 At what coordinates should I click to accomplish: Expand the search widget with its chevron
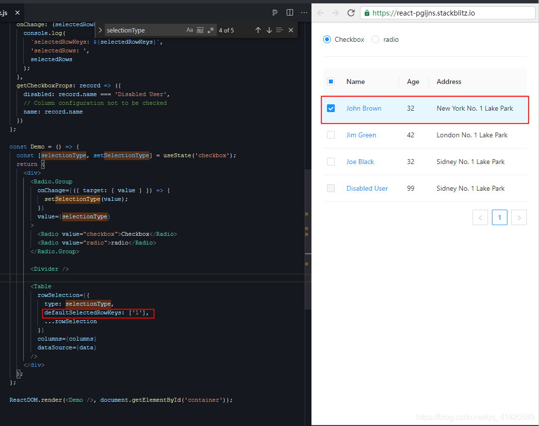(x=100, y=30)
